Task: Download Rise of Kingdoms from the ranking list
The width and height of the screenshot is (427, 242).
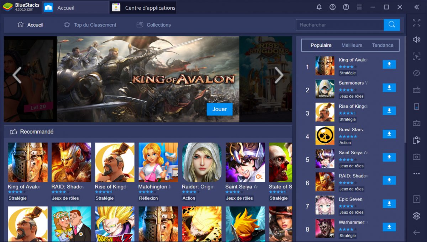Action: [x=389, y=111]
